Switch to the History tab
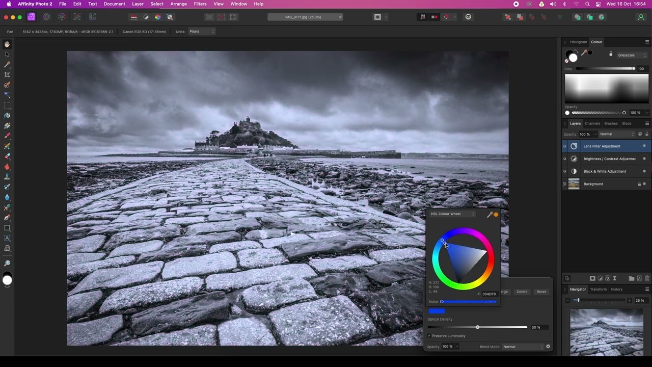The width and height of the screenshot is (652, 367). (x=617, y=289)
